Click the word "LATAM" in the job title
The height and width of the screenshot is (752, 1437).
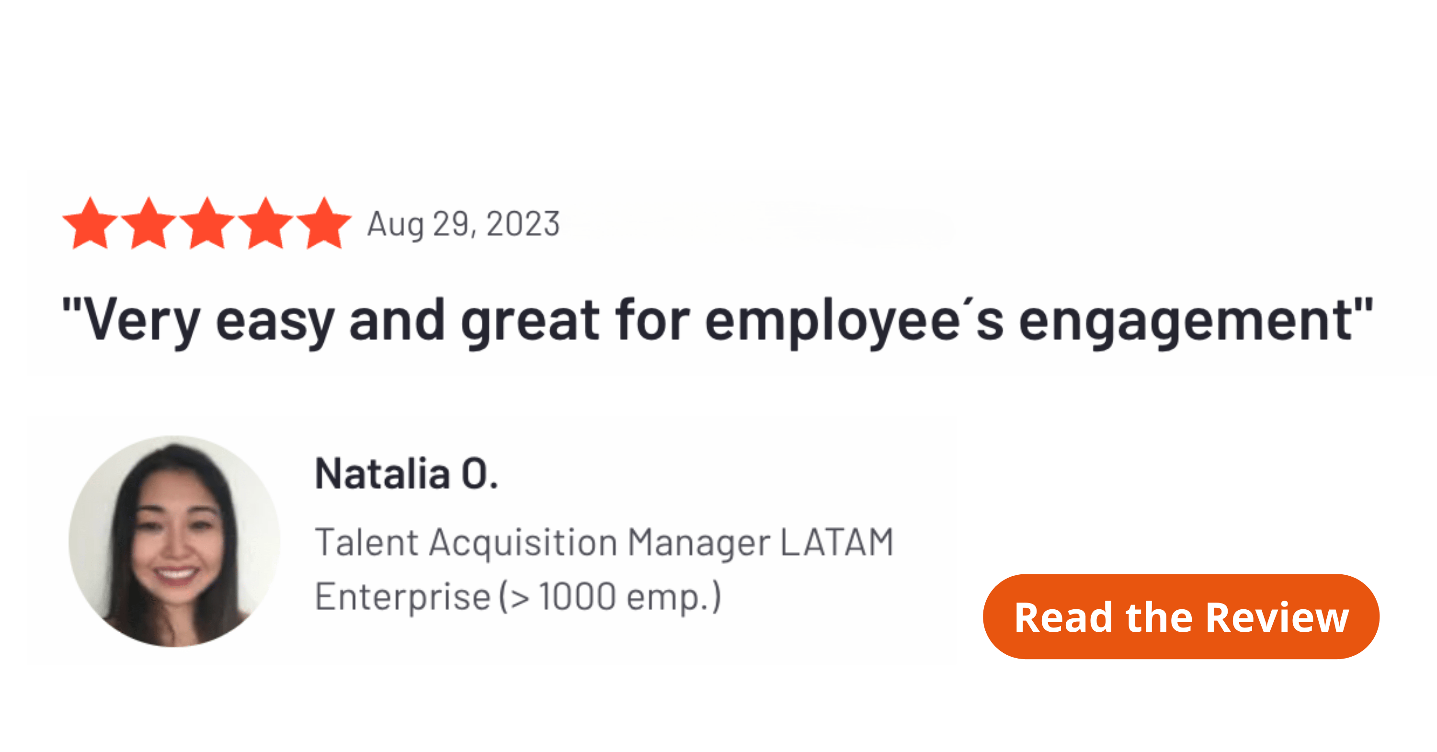[837, 542]
